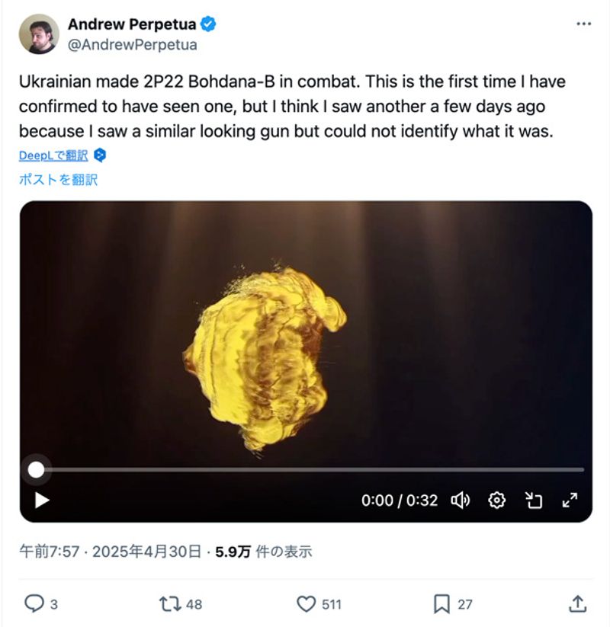Click the blue verified badge
The width and height of the screenshot is (610, 627).
coord(209,24)
